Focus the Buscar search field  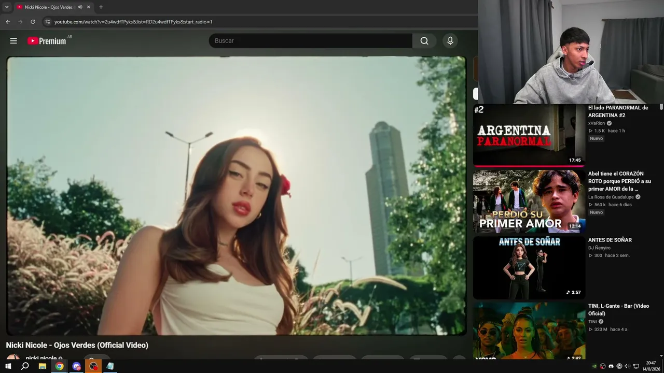point(310,41)
